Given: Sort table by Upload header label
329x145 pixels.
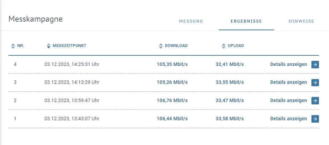Looking at the screenshot, I should (x=236, y=46).
